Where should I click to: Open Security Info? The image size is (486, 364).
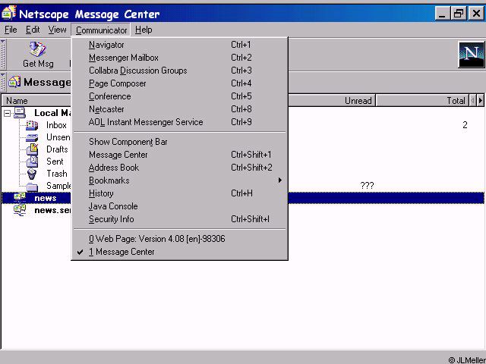pyautogui.click(x=179, y=219)
